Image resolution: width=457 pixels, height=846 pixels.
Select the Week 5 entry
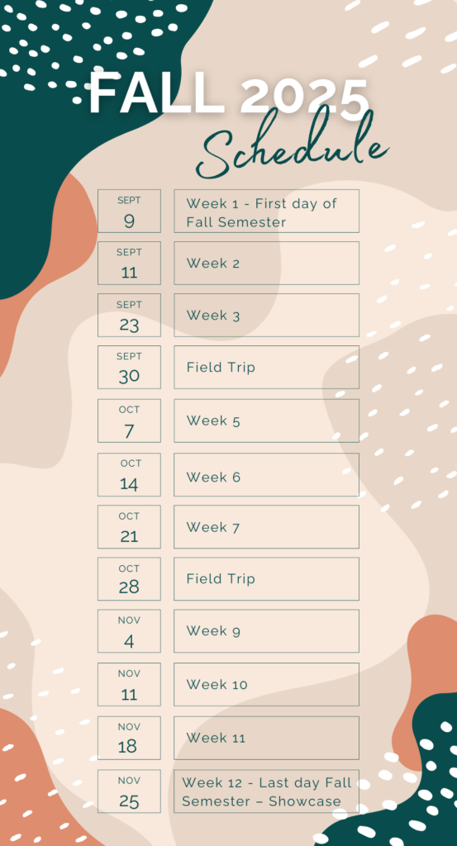[x=267, y=421]
